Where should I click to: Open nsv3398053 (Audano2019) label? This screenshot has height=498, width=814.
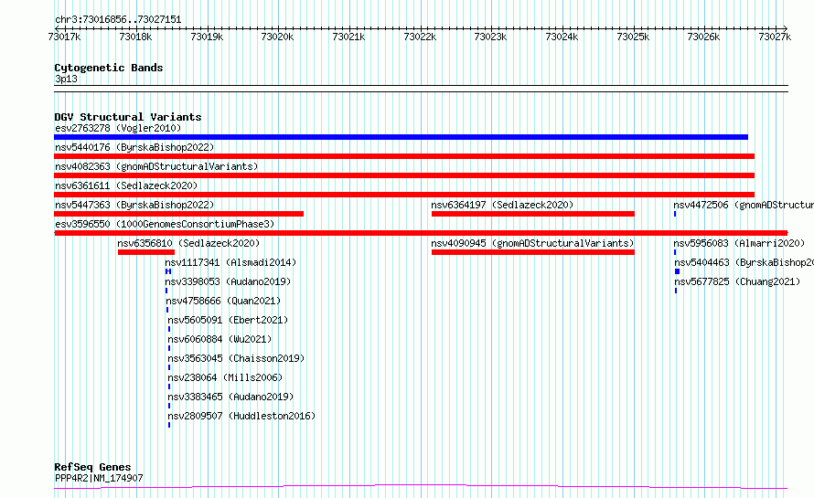click(228, 281)
